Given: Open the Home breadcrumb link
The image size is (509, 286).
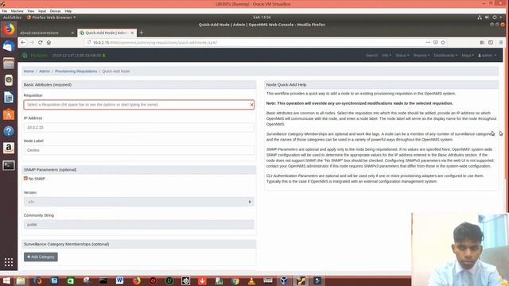Looking at the screenshot, I should coord(29,71).
